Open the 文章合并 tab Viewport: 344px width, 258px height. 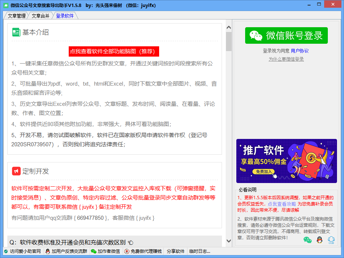click(x=40, y=16)
